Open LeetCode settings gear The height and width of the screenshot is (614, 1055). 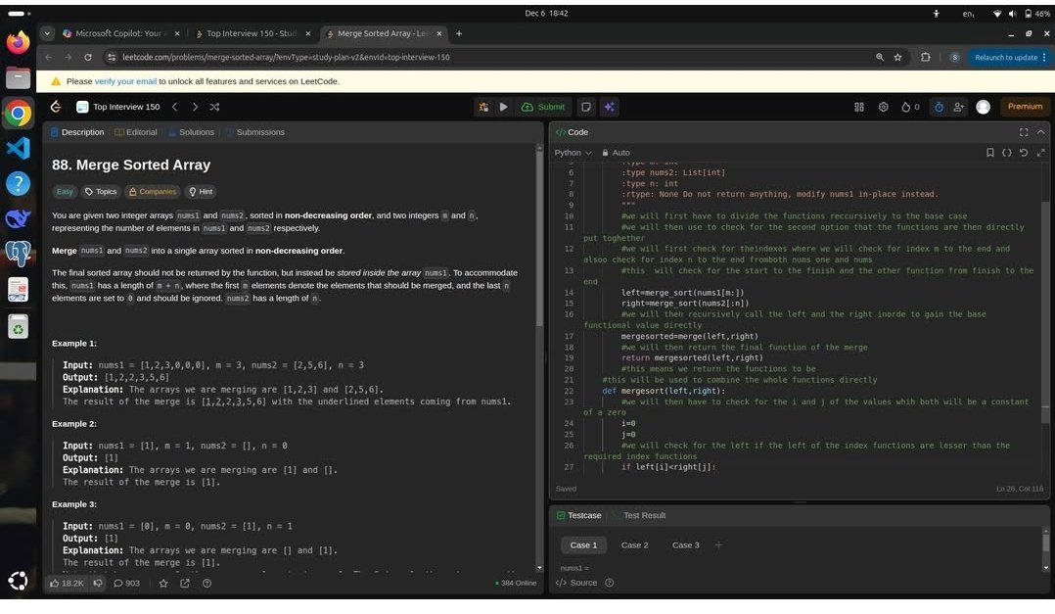point(884,107)
